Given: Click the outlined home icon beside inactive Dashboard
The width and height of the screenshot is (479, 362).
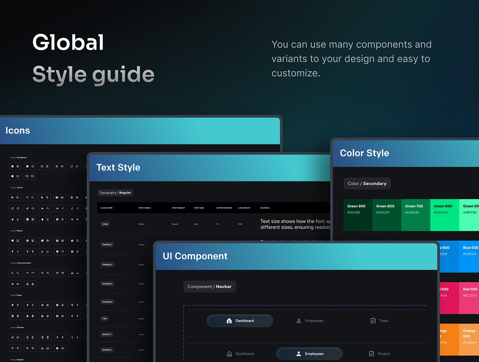Looking at the screenshot, I should [229, 354].
